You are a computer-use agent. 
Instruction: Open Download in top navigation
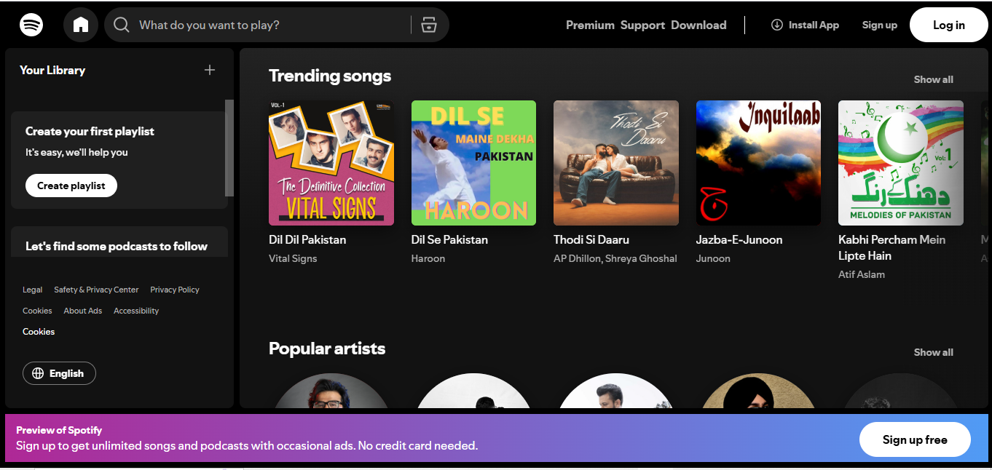click(x=698, y=25)
